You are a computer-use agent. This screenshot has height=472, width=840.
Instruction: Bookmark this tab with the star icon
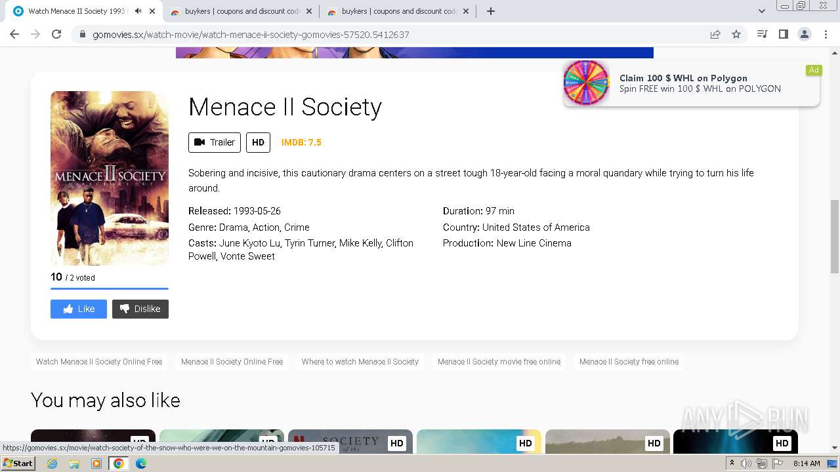(736, 34)
